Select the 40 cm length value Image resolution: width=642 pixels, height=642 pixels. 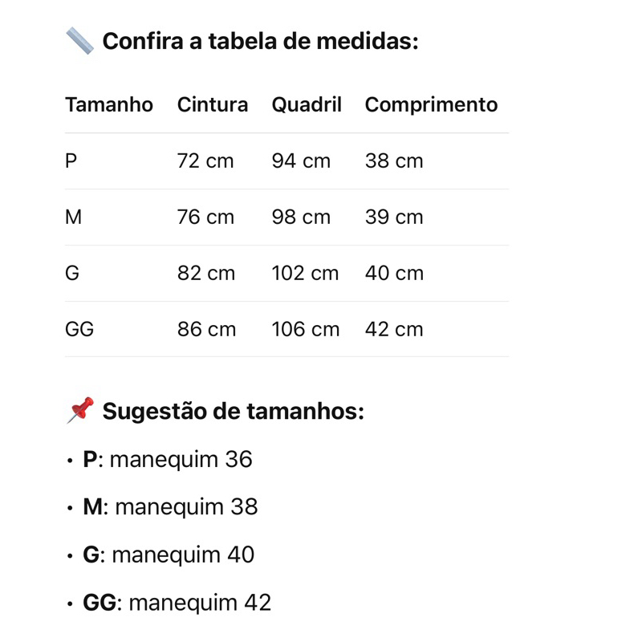[394, 274]
